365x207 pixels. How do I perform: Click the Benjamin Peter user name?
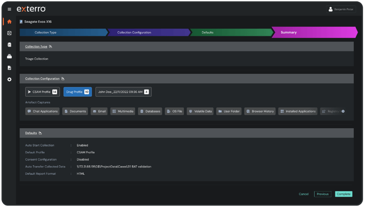344,9
